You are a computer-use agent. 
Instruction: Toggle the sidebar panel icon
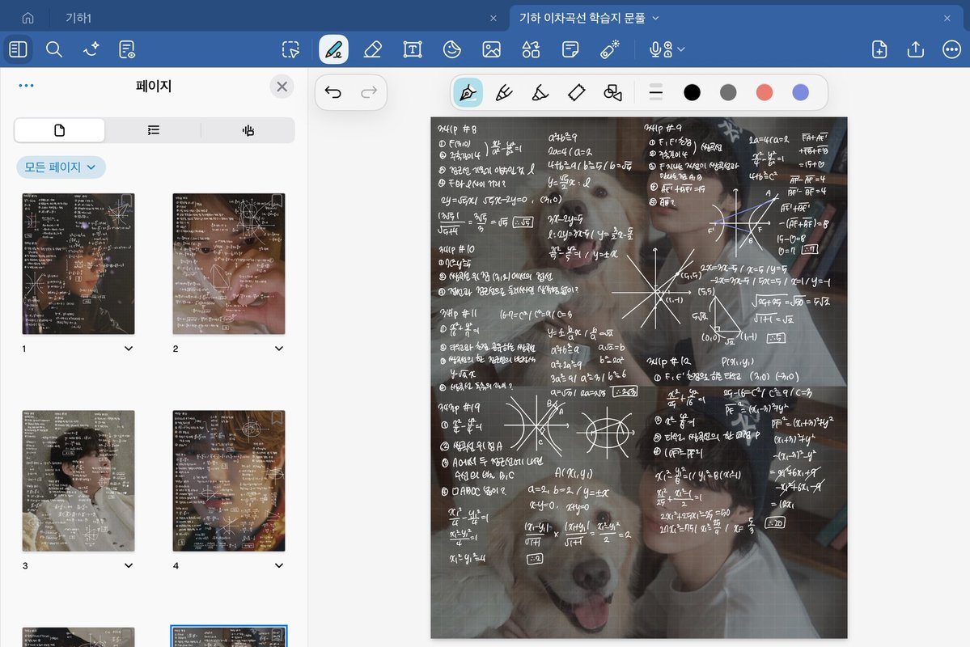pos(18,49)
